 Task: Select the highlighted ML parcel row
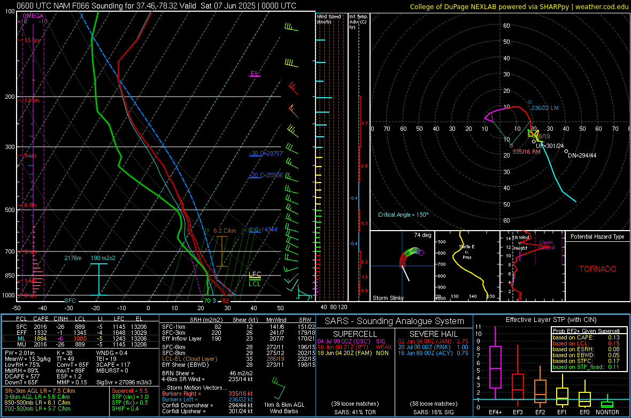click(x=80, y=338)
